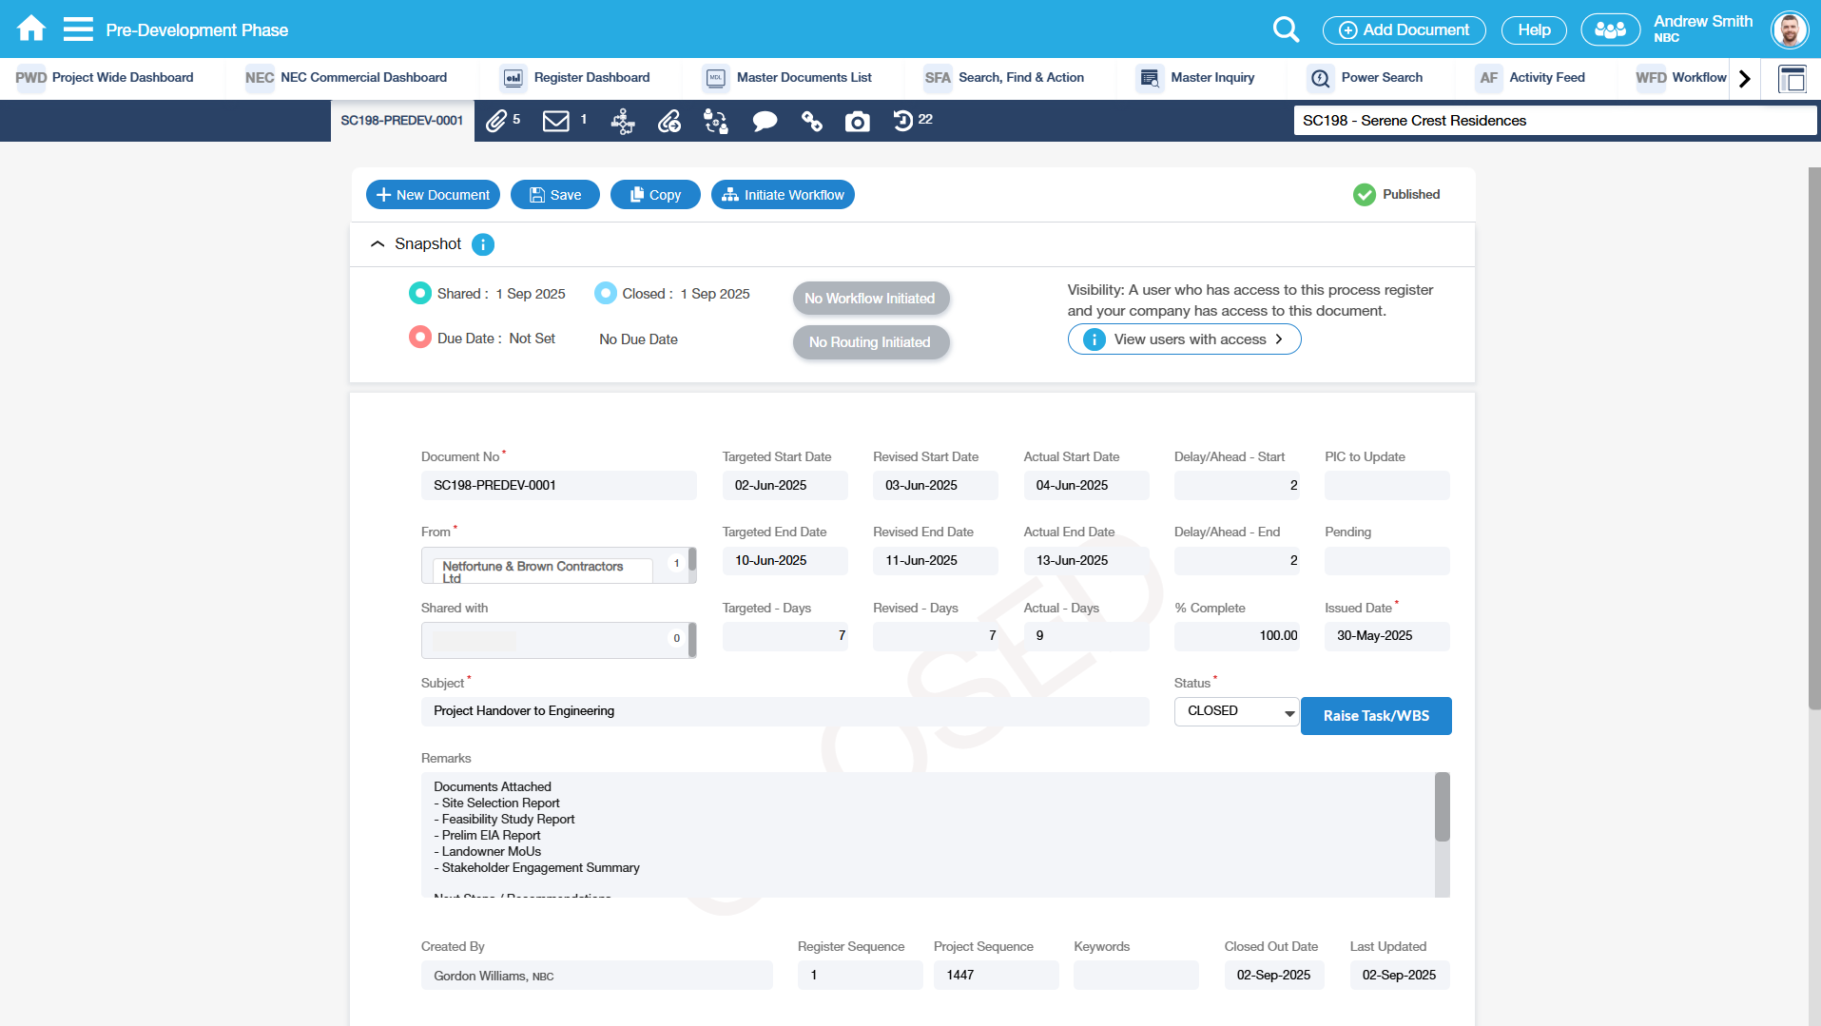This screenshot has width=1821, height=1026.
Task: Click the search magnifier in header
Action: pos(1286,29)
